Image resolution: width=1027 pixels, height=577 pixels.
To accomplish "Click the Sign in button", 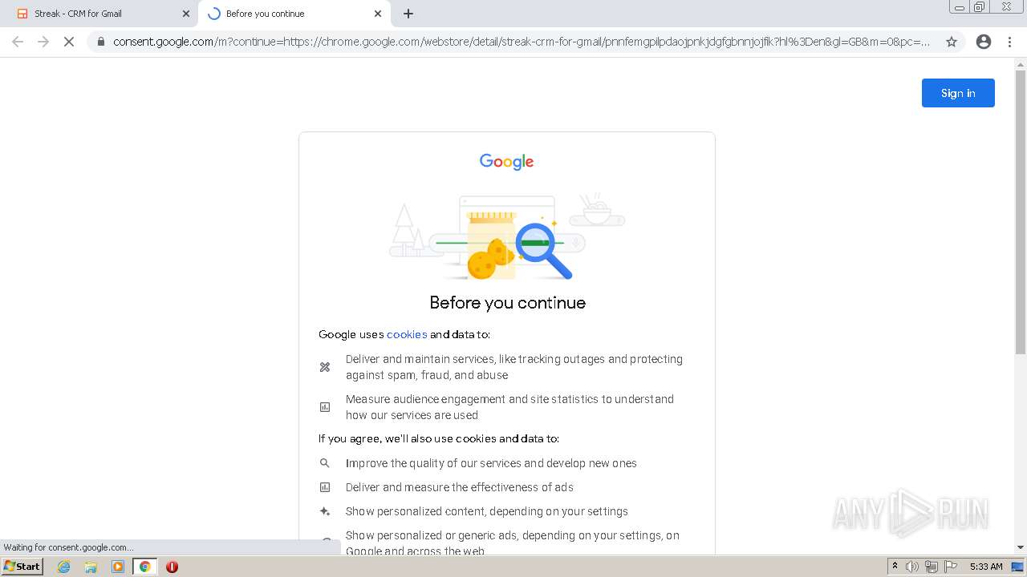I will coord(958,93).
